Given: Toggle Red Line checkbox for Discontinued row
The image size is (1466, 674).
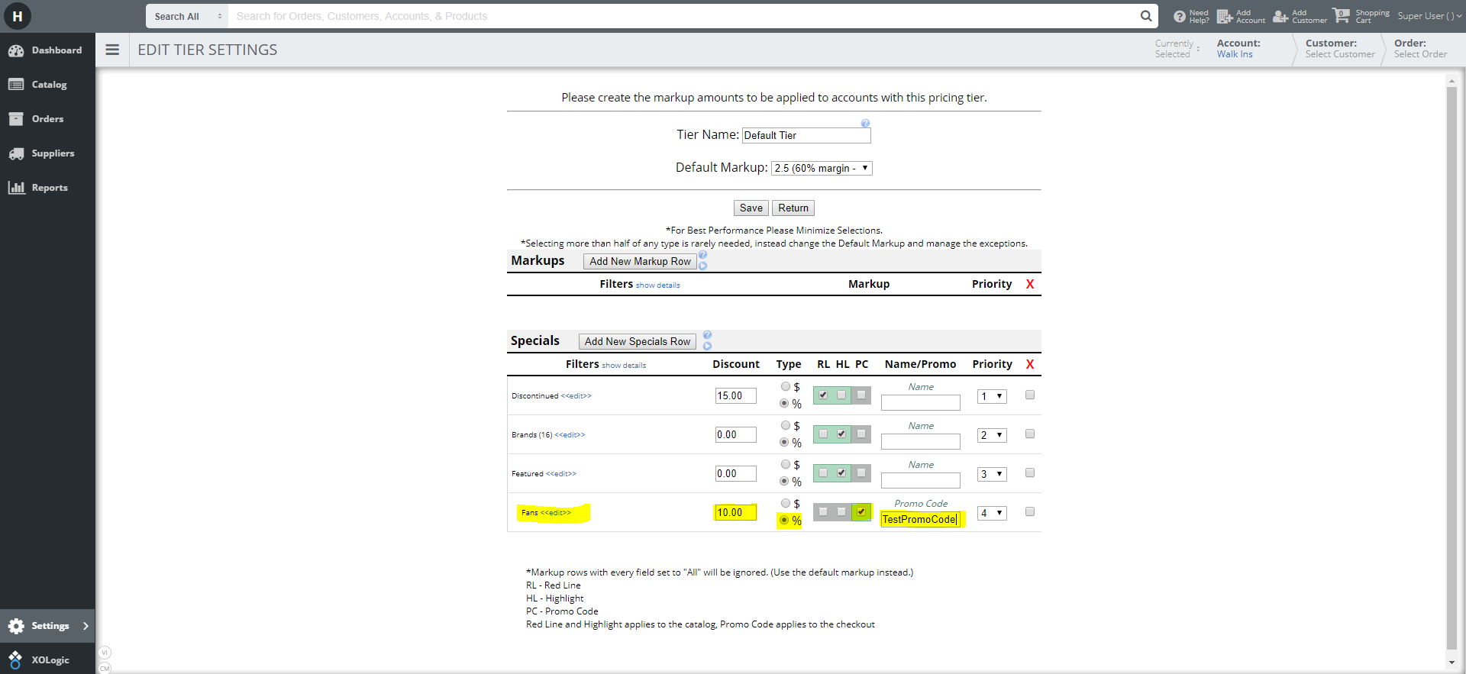Looking at the screenshot, I should [823, 395].
